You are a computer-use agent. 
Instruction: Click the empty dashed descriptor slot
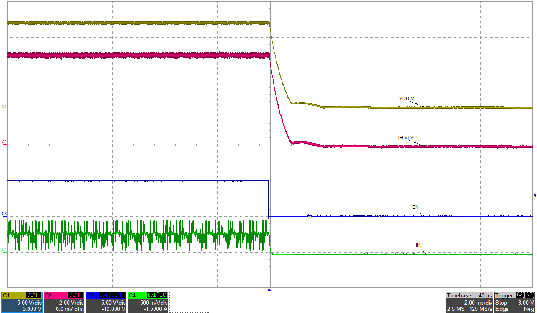click(x=190, y=302)
